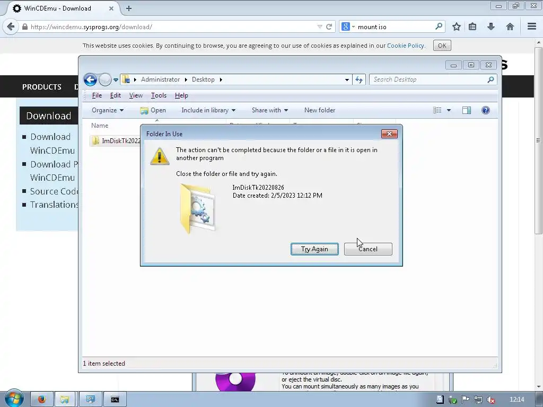Image resolution: width=543 pixels, height=407 pixels.
Task: Show bookmarks list icon
Action: pos(472,26)
